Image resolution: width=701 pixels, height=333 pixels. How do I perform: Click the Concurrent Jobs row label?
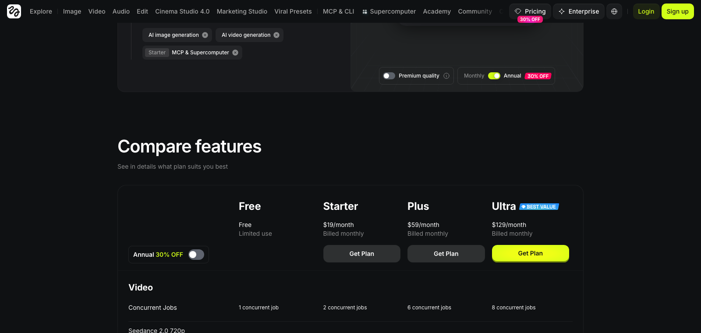point(152,308)
